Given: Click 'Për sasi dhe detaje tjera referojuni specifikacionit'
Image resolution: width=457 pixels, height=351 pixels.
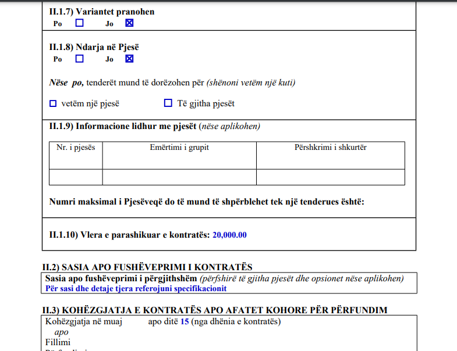Looking at the screenshot, I should click(136, 288).
